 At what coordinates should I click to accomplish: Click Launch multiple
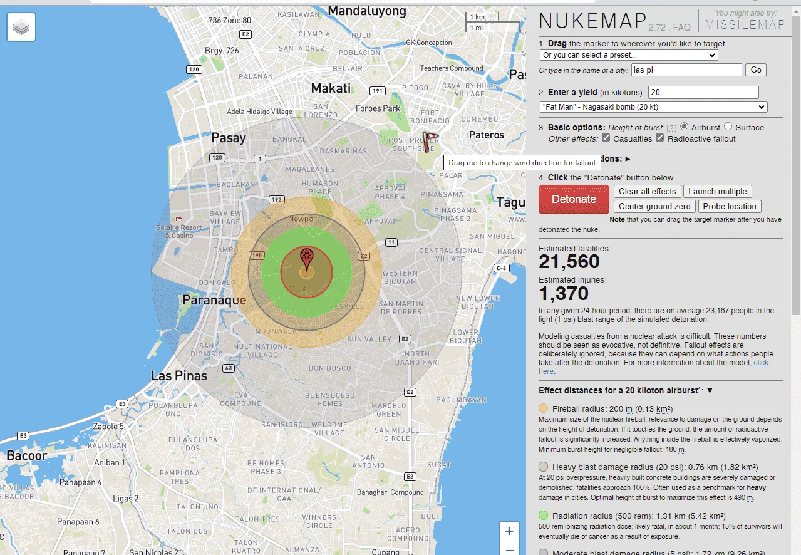pyautogui.click(x=718, y=192)
